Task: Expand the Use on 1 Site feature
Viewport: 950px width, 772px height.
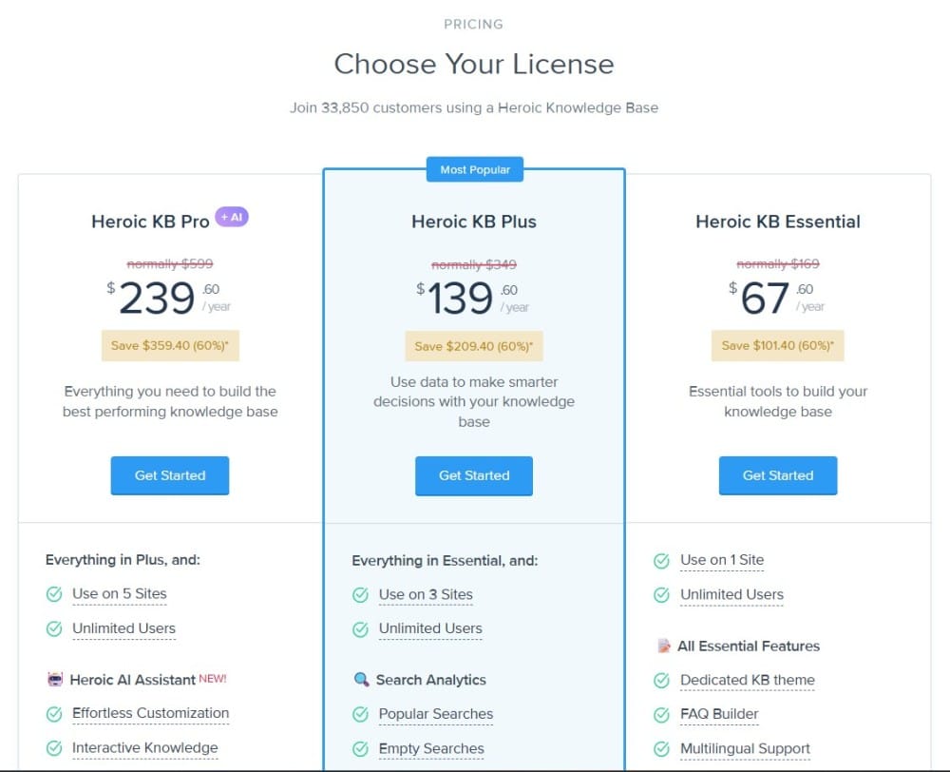Action: pyautogui.click(x=722, y=559)
